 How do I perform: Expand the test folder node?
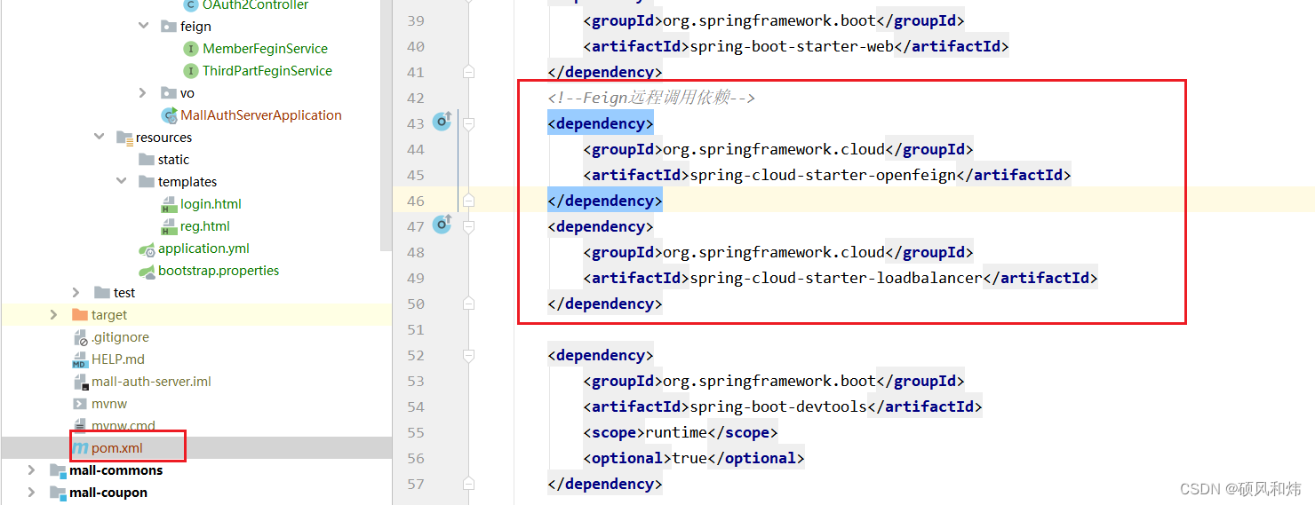[x=77, y=293]
